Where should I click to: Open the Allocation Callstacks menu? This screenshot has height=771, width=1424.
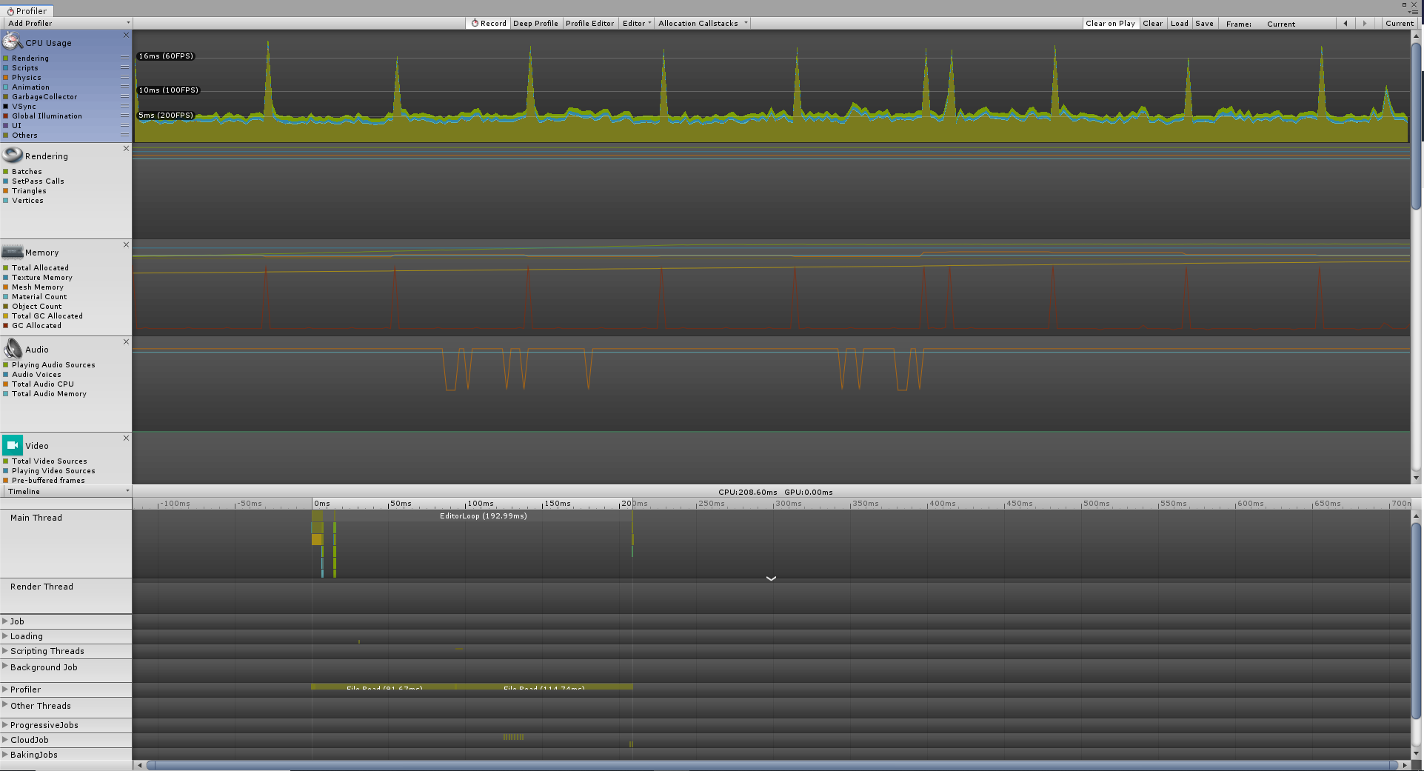(x=703, y=24)
